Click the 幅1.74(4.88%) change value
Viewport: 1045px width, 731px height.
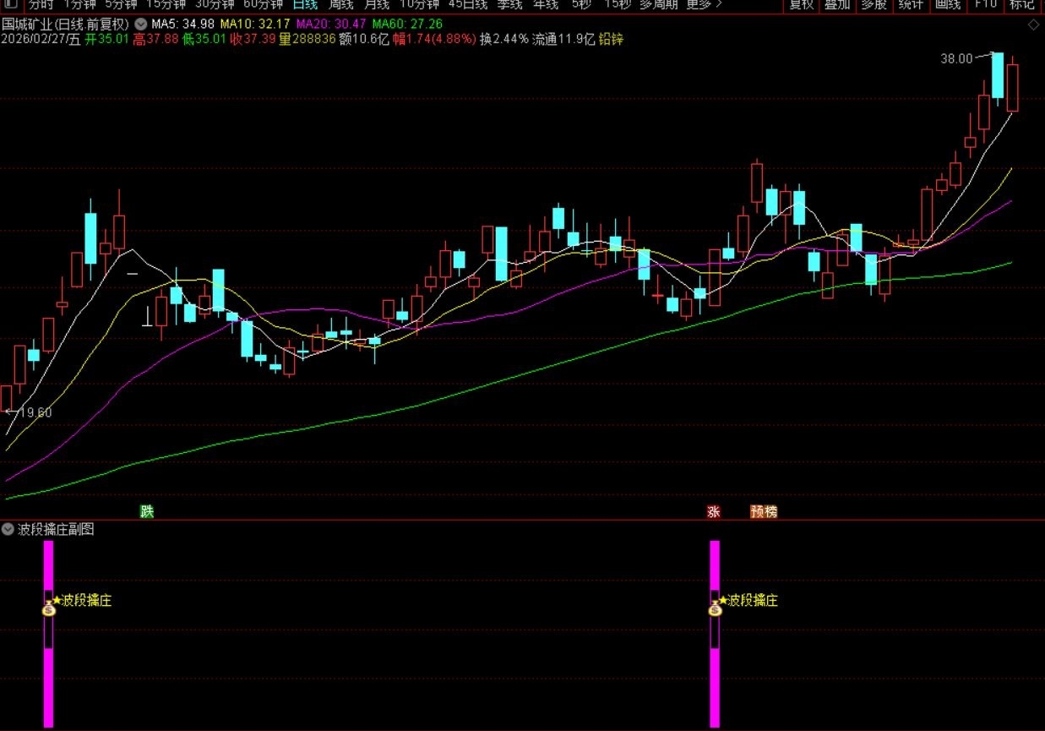pyautogui.click(x=433, y=39)
